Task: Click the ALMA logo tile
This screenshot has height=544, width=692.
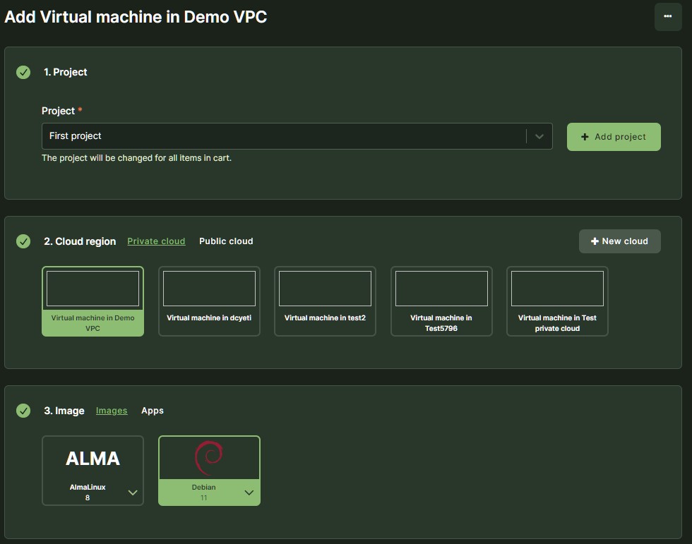Action: tap(93, 459)
